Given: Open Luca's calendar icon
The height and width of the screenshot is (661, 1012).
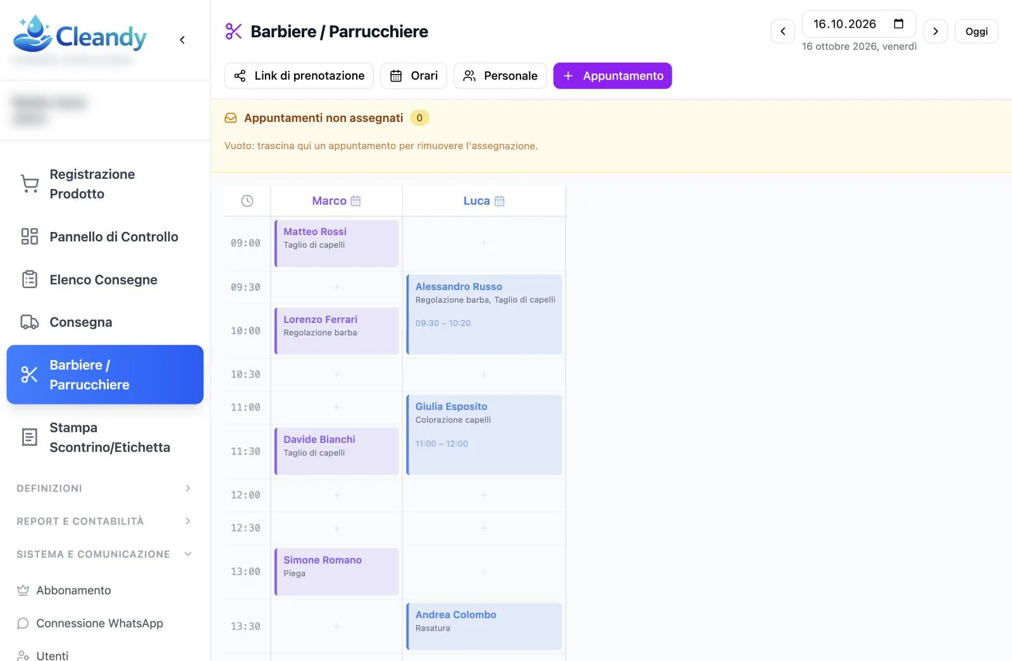Looking at the screenshot, I should pyautogui.click(x=499, y=201).
